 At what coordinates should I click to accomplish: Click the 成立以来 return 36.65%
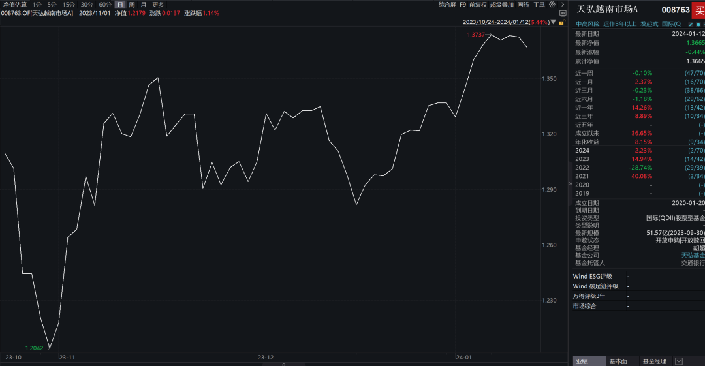(x=642, y=133)
